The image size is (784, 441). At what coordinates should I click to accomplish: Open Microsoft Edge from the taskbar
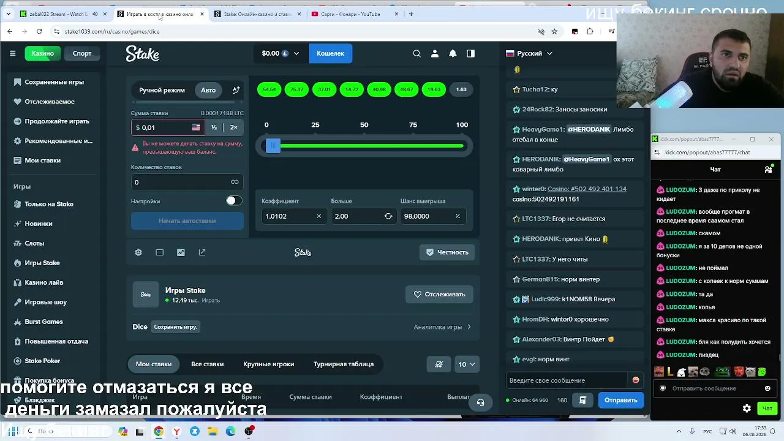(x=230, y=431)
